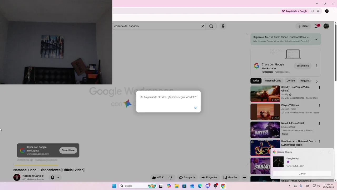337x190 pixels.
Task: Open Dan Sanchez x Natanael Cano LCD title
Action: (298, 143)
